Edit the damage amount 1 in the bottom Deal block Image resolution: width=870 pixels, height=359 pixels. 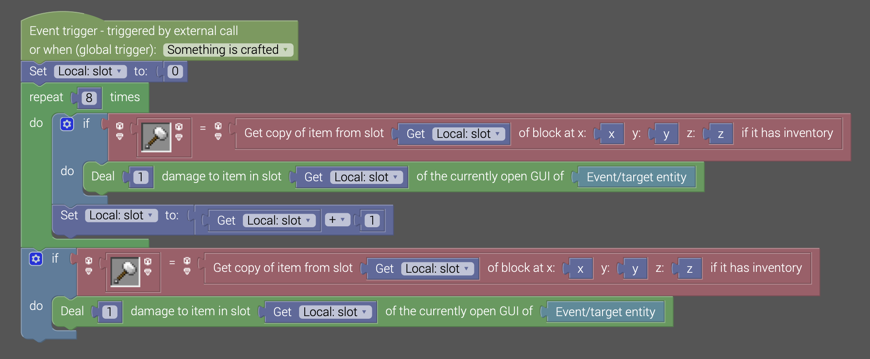pyautogui.click(x=110, y=312)
